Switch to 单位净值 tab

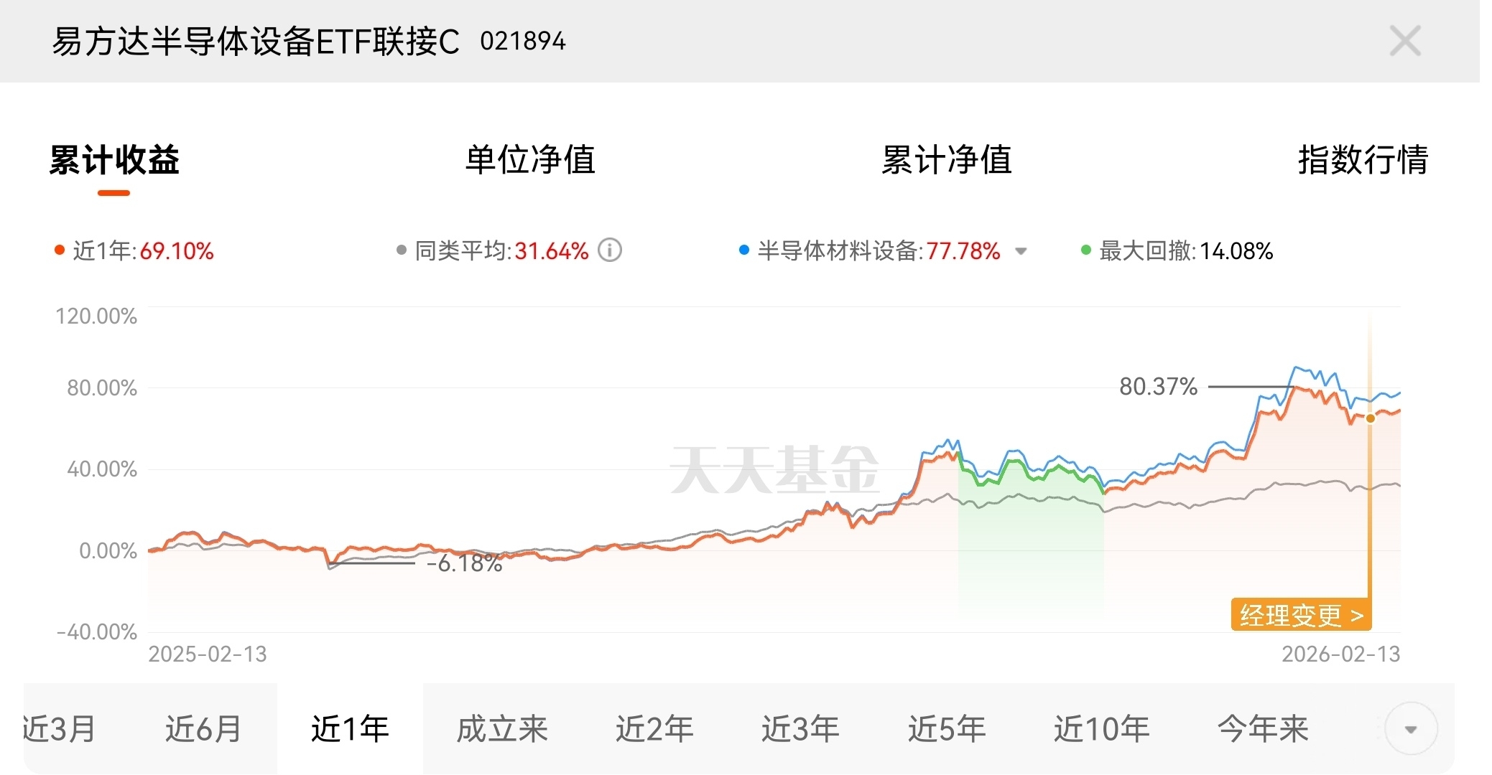click(x=530, y=159)
